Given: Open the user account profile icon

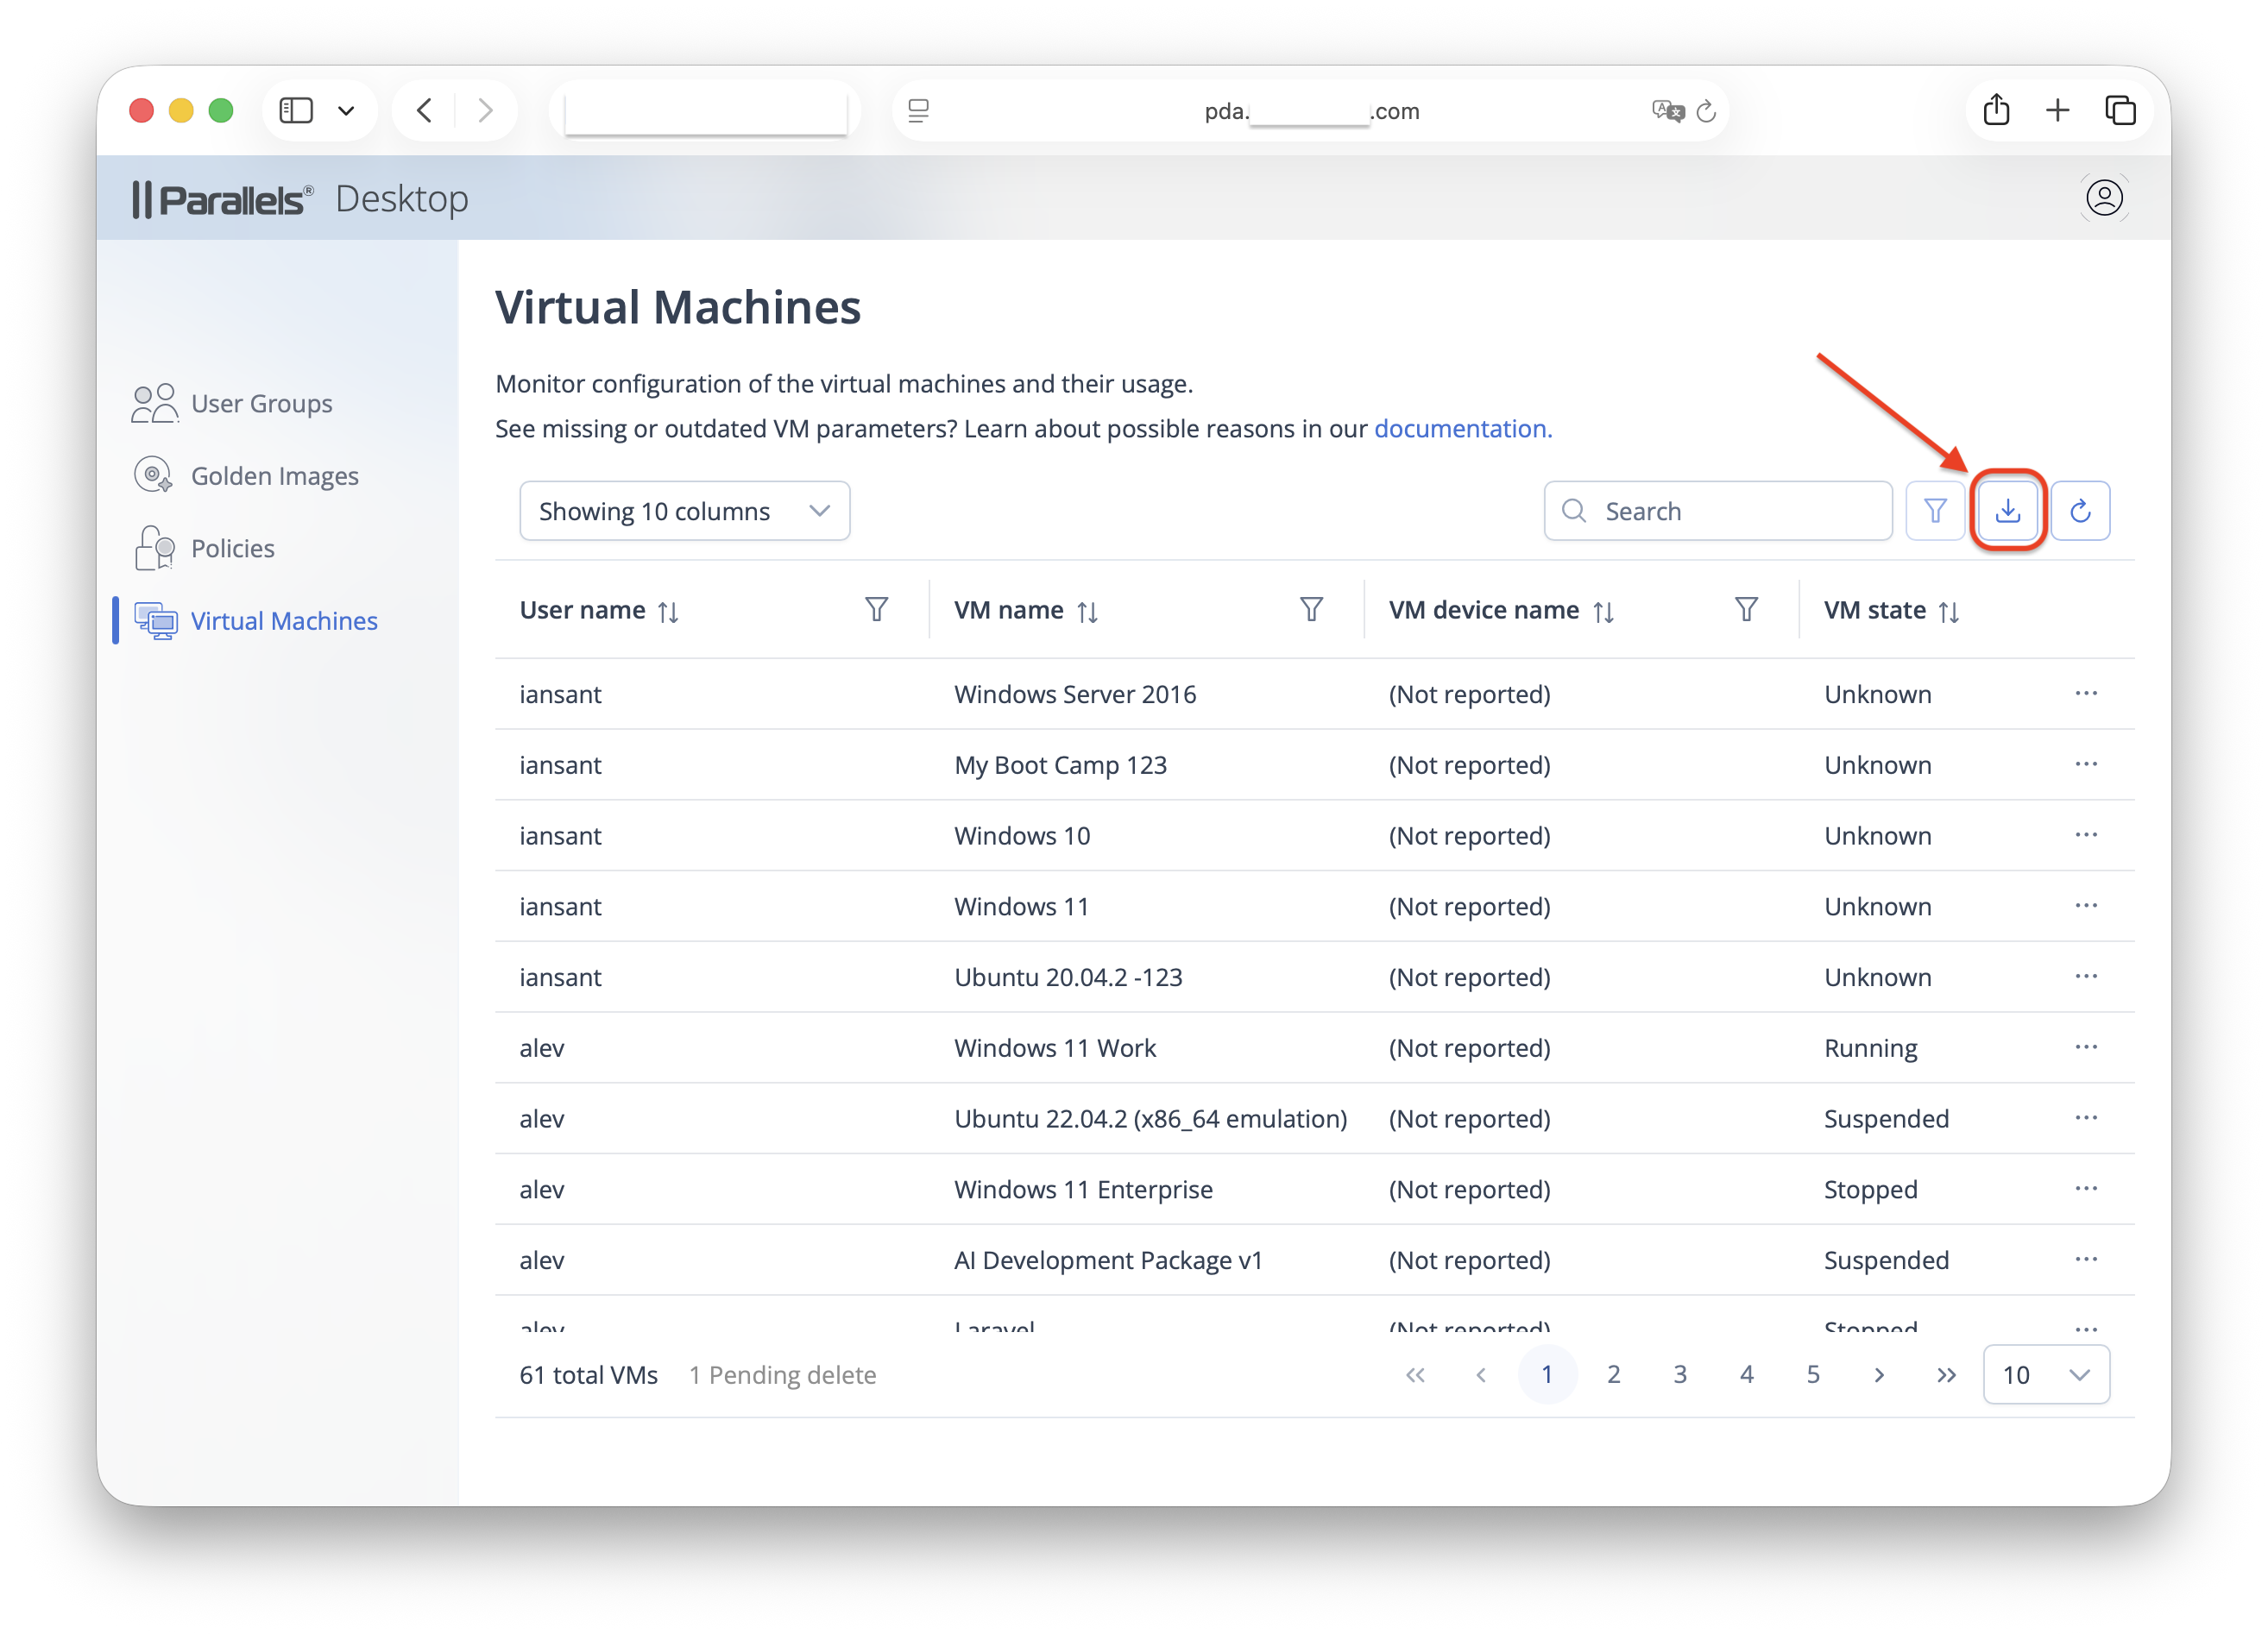Looking at the screenshot, I should pyautogui.click(x=2104, y=197).
